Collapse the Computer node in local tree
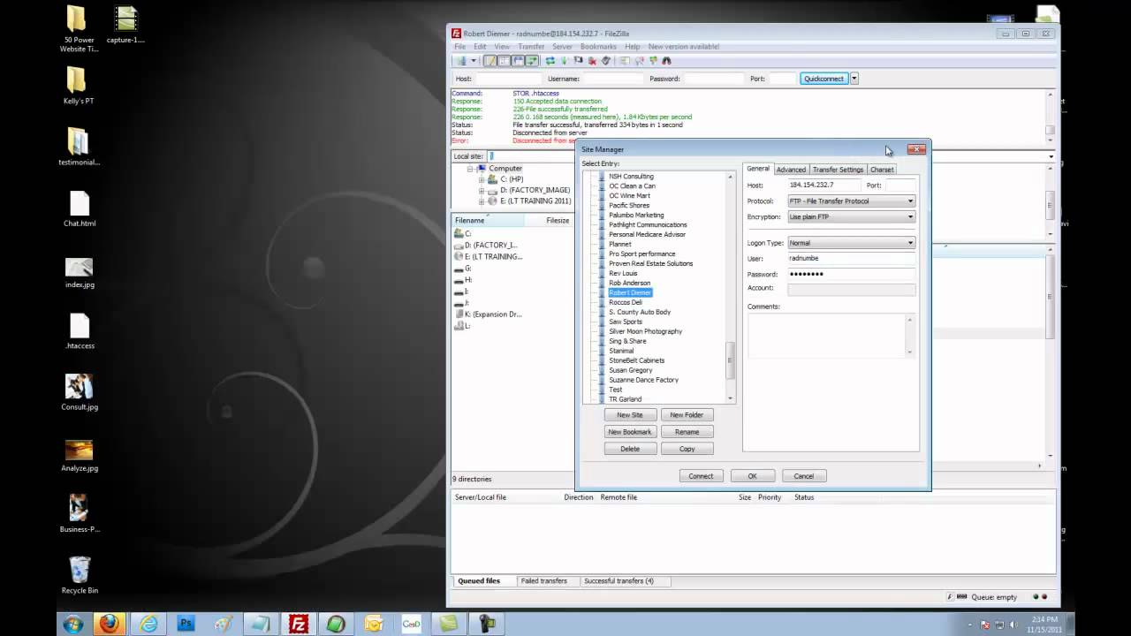This screenshot has height=636, width=1131. (471, 168)
